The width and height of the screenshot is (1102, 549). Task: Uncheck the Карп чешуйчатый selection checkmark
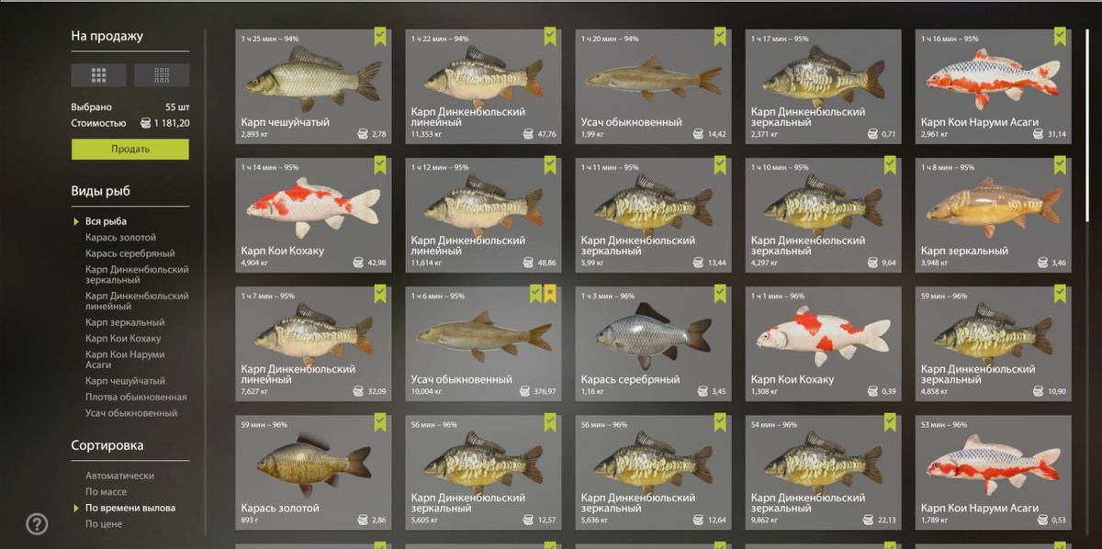[x=380, y=37]
